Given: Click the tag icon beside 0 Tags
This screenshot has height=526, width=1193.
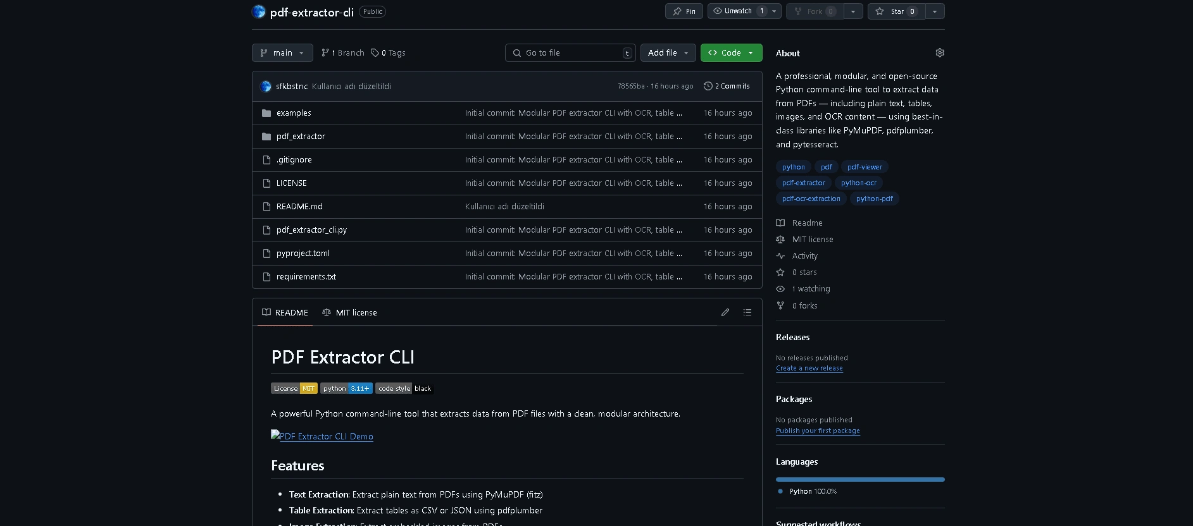Looking at the screenshot, I should (x=375, y=53).
